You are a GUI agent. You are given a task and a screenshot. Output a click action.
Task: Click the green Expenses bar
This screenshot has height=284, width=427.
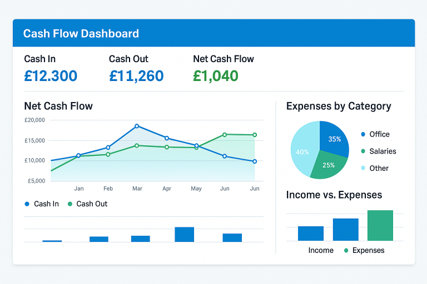pyautogui.click(x=380, y=226)
